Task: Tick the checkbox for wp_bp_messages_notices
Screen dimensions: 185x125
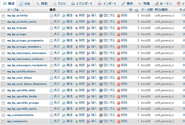Action: 3,59
